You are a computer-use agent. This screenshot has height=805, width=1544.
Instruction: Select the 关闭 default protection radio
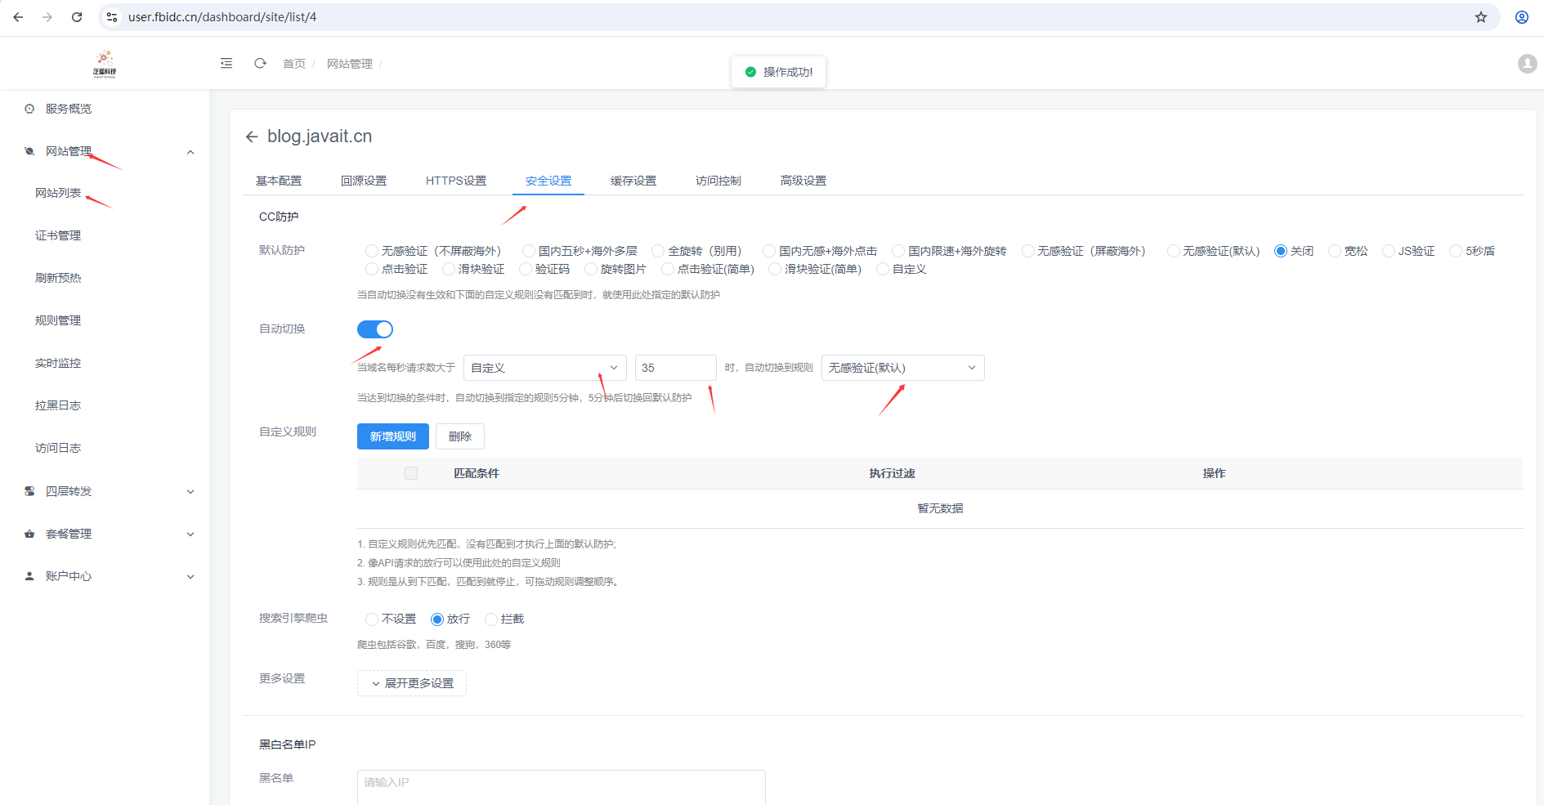click(1281, 251)
